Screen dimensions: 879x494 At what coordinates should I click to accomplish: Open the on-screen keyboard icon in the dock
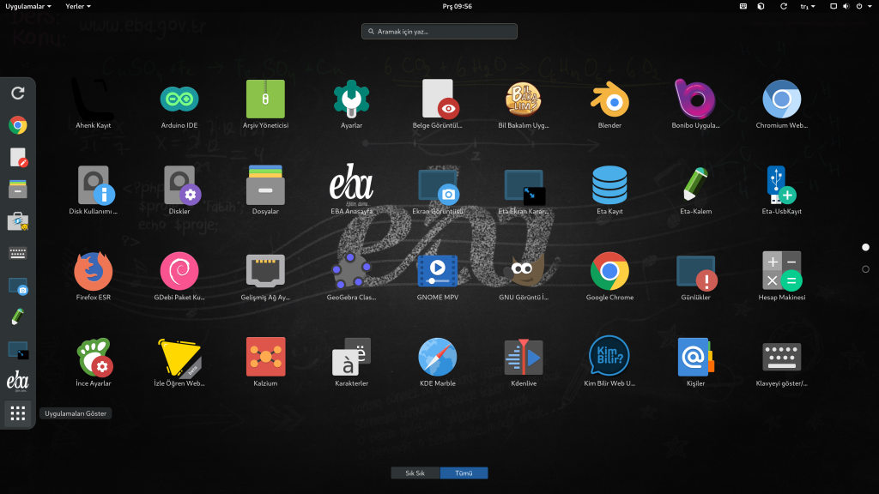(18, 253)
